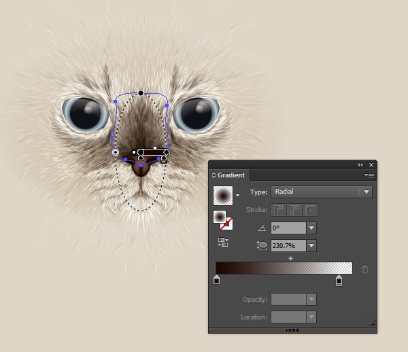Click the Reverse Gradient icon
This screenshot has height=352, width=408.
pos(223,242)
